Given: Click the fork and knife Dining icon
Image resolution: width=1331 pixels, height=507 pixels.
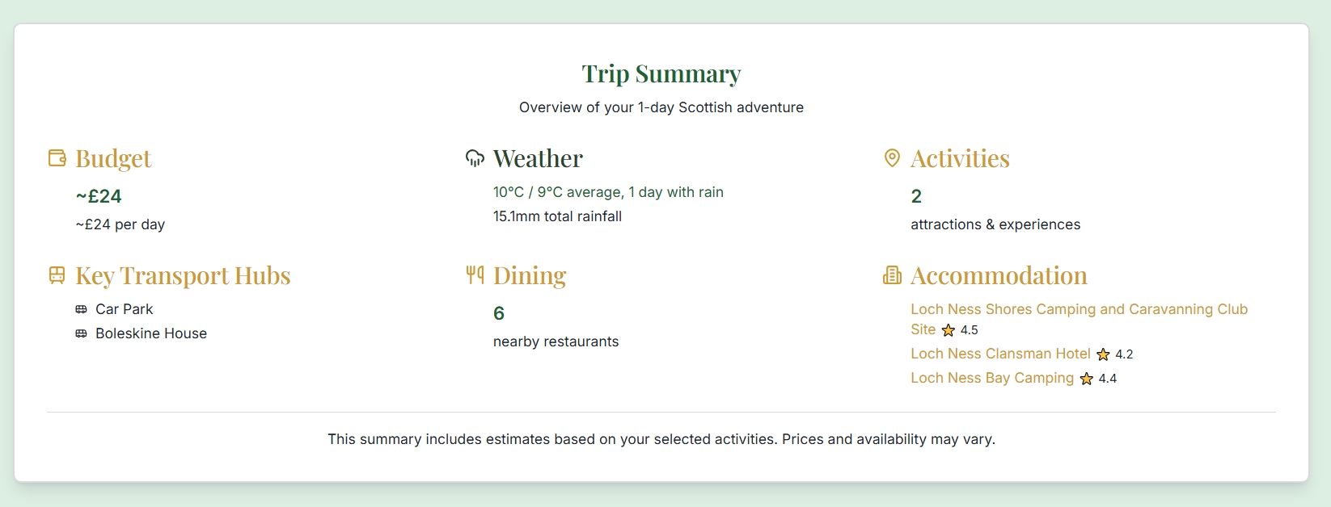Looking at the screenshot, I should pos(475,275).
